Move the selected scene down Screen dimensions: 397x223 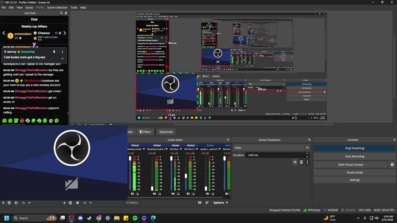click(29, 203)
